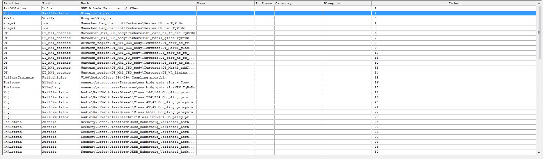Sort by the Product column header

(61, 3)
